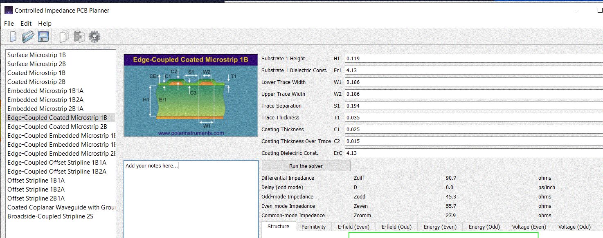This screenshot has width=603, height=238.
Task: Open the Voltage (Even) tab
Action: tap(529, 227)
